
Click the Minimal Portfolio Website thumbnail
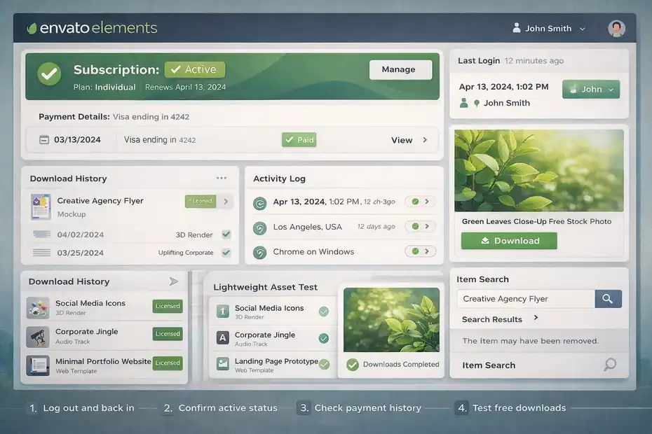point(38,365)
